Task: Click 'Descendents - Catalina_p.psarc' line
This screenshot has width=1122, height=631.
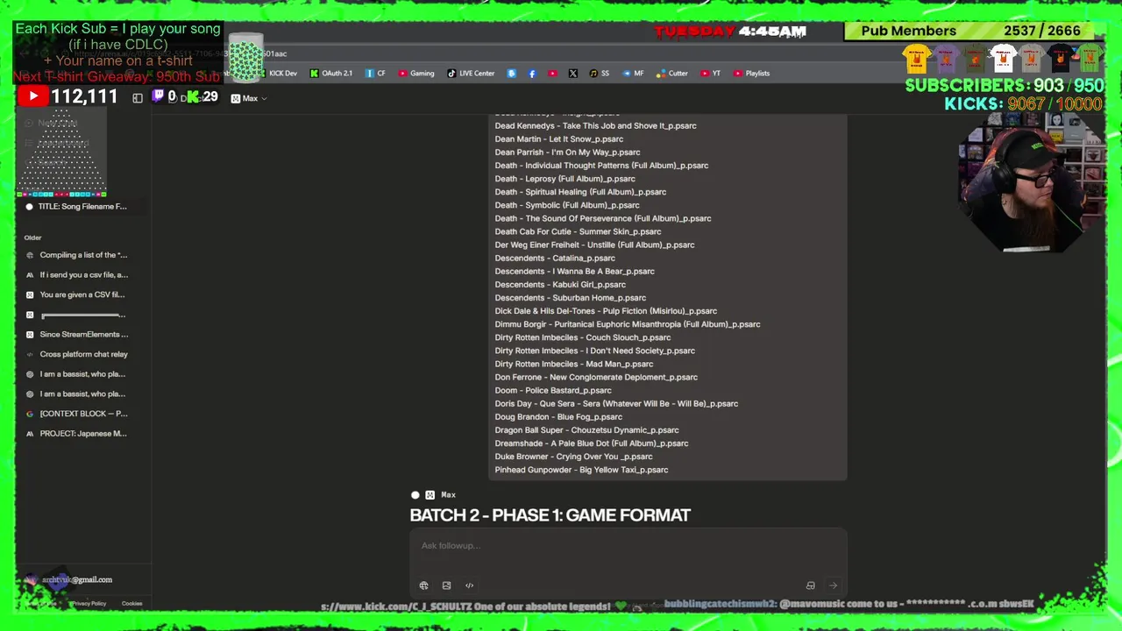Action: (x=554, y=259)
